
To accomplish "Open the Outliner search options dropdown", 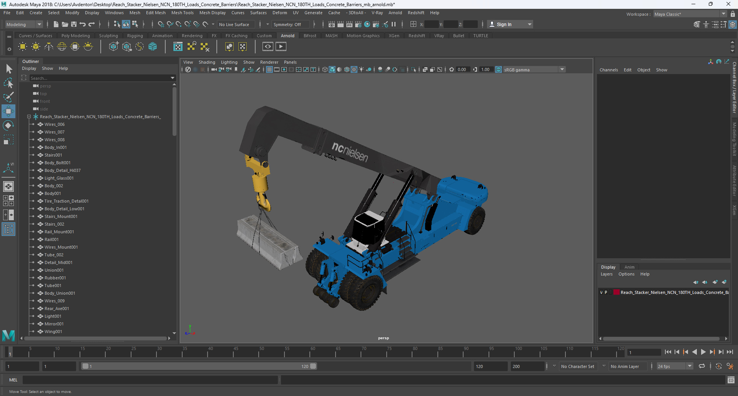I will tap(173, 78).
